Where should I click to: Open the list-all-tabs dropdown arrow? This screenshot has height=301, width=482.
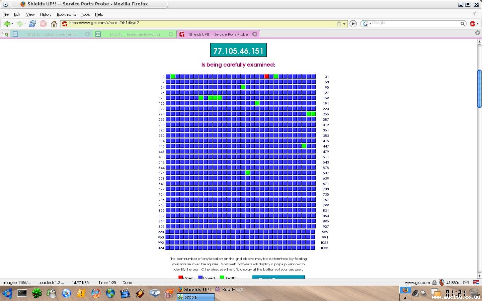tap(478, 33)
